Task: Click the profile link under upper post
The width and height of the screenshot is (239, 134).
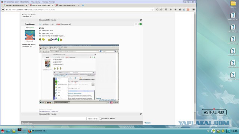Action: (x=43, y=20)
